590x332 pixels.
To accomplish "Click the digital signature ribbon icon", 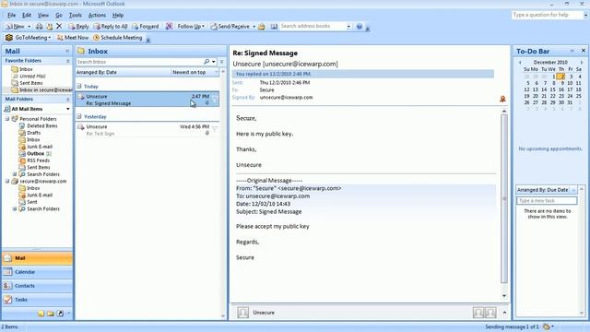I will tap(502, 99).
